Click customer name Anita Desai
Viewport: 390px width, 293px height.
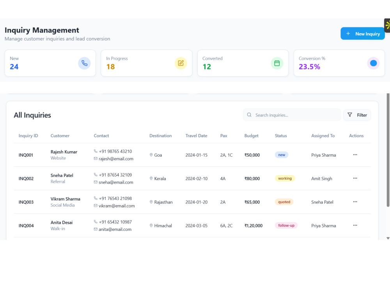[62, 222]
